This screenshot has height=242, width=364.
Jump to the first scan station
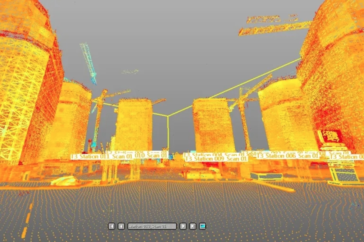tap(112, 226)
